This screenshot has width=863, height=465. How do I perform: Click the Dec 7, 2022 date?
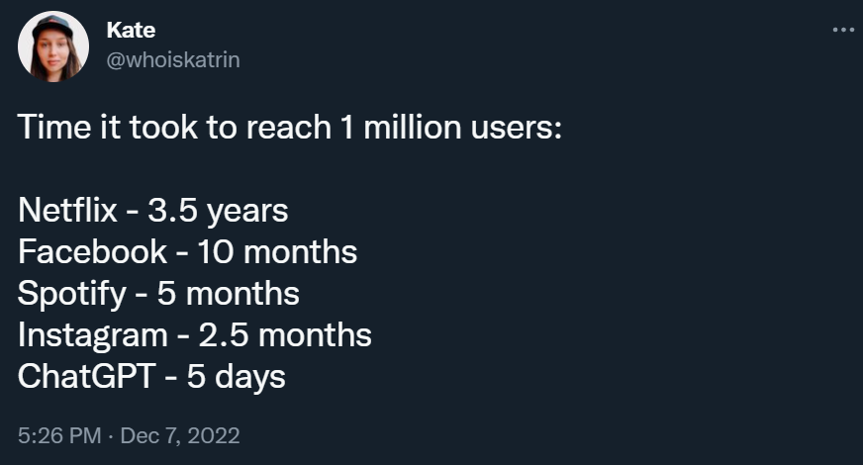180,436
